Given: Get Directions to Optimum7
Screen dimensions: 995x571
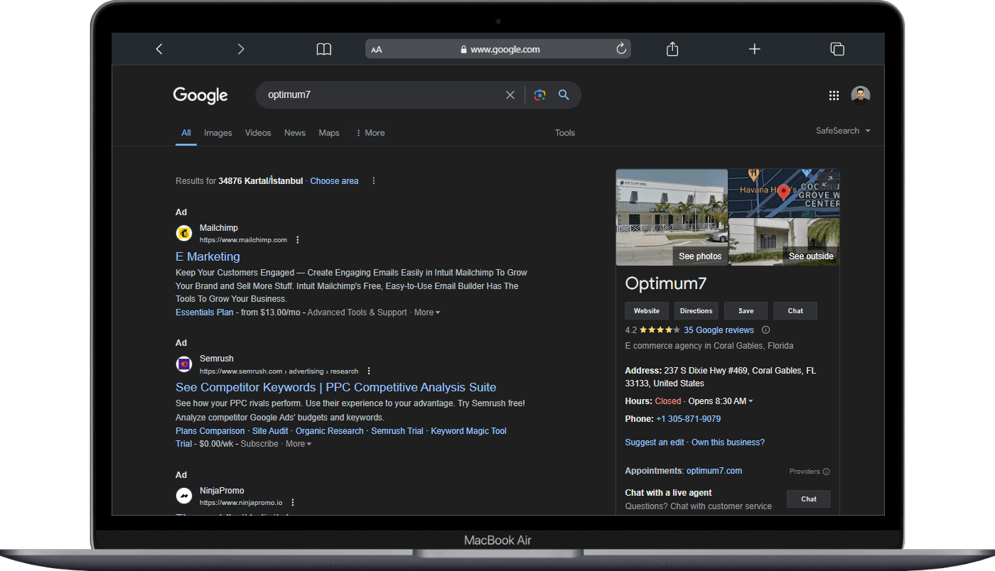Looking at the screenshot, I should point(696,311).
